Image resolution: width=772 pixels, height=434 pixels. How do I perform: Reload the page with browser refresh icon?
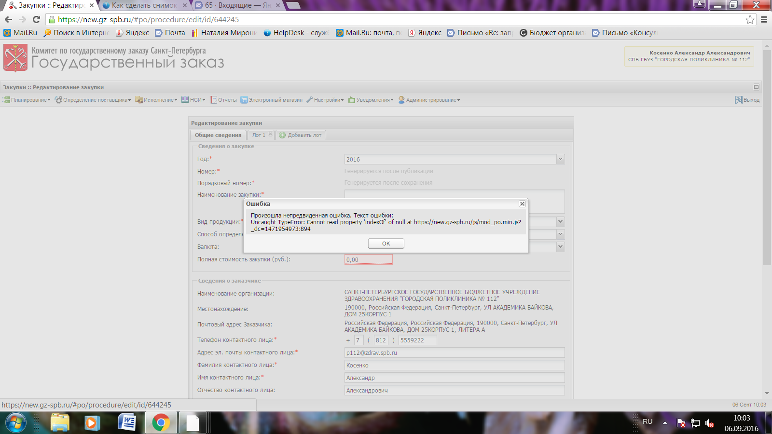point(36,19)
